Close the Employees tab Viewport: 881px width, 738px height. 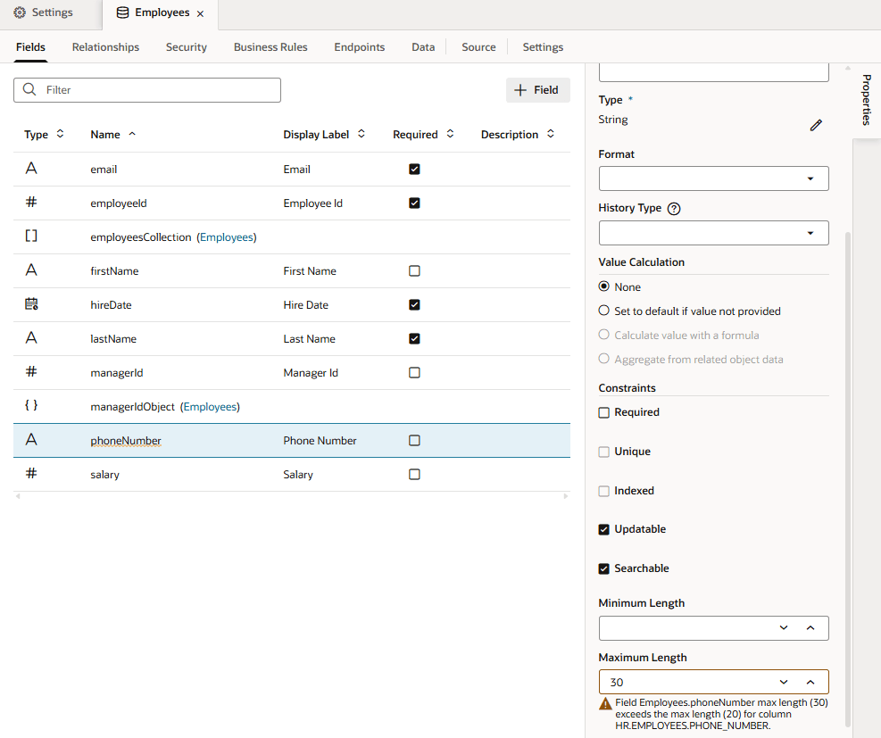200,13
